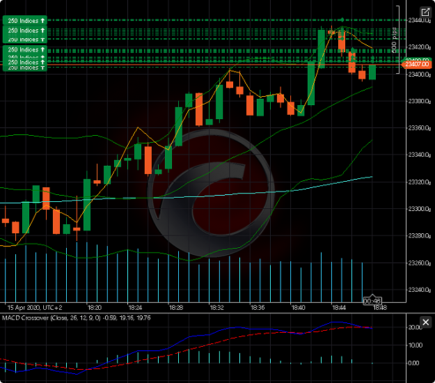Click the 23340.00 price axis label
This screenshot has width=435, height=383.
coord(419,155)
